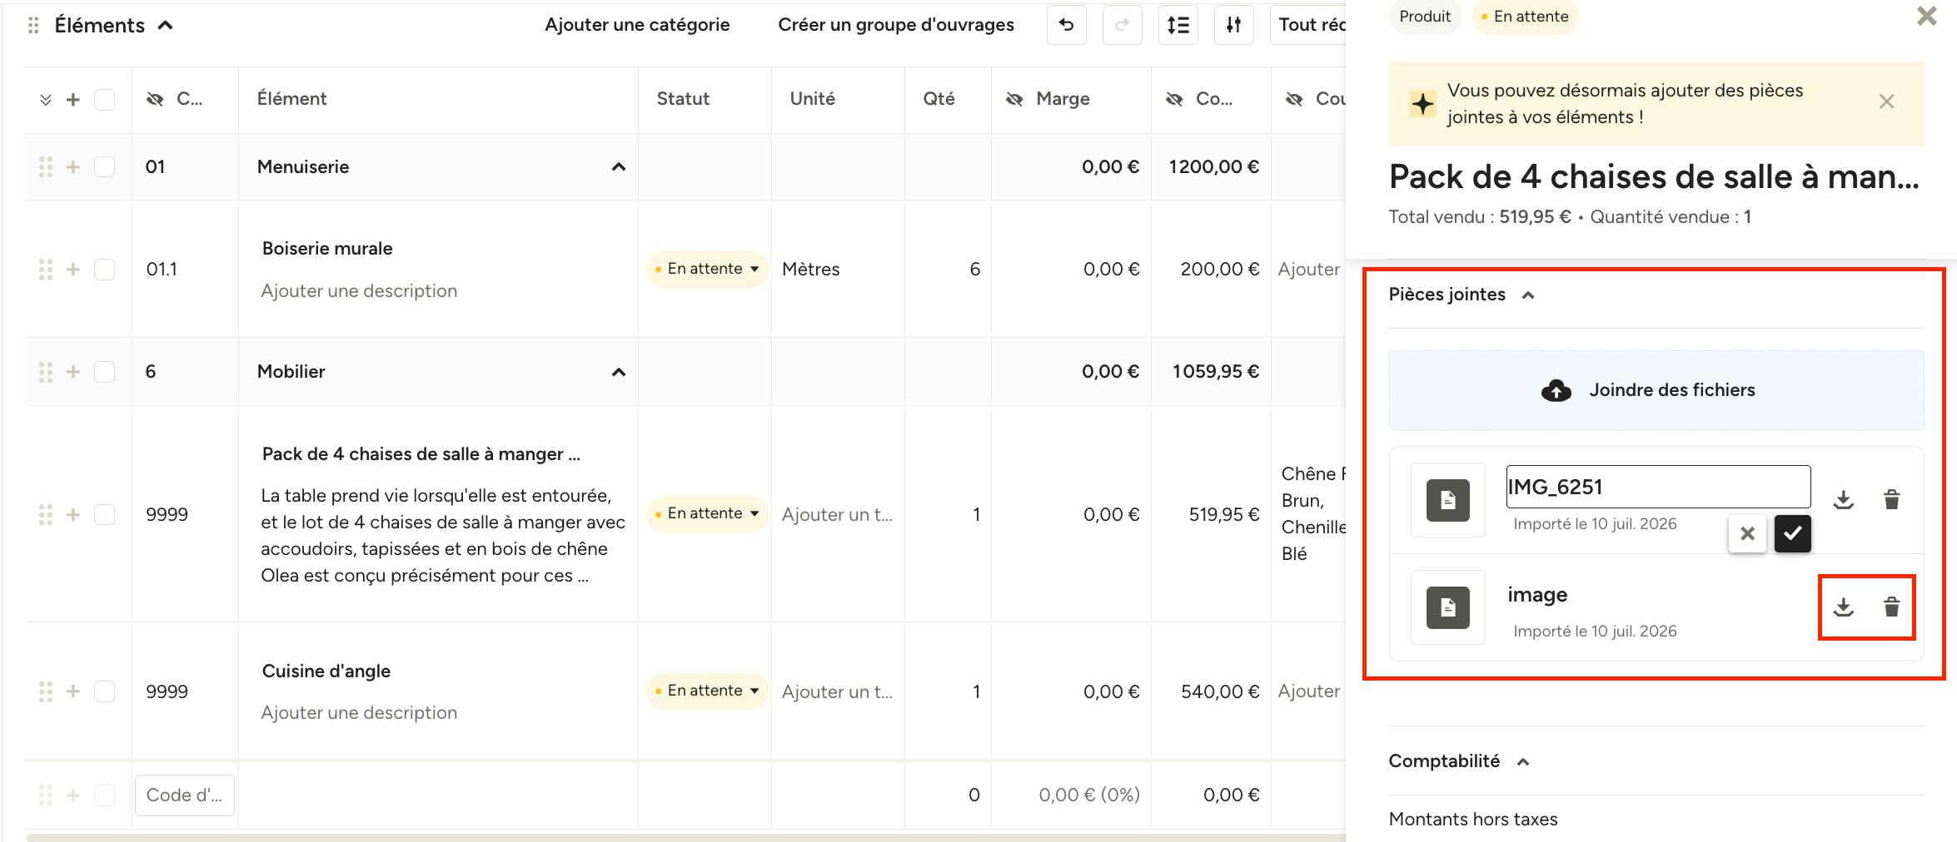The height and width of the screenshot is (842, 1957).
Task: Click the plus icon in Cuisine d'angle row
Action: [x=73, y=691]
